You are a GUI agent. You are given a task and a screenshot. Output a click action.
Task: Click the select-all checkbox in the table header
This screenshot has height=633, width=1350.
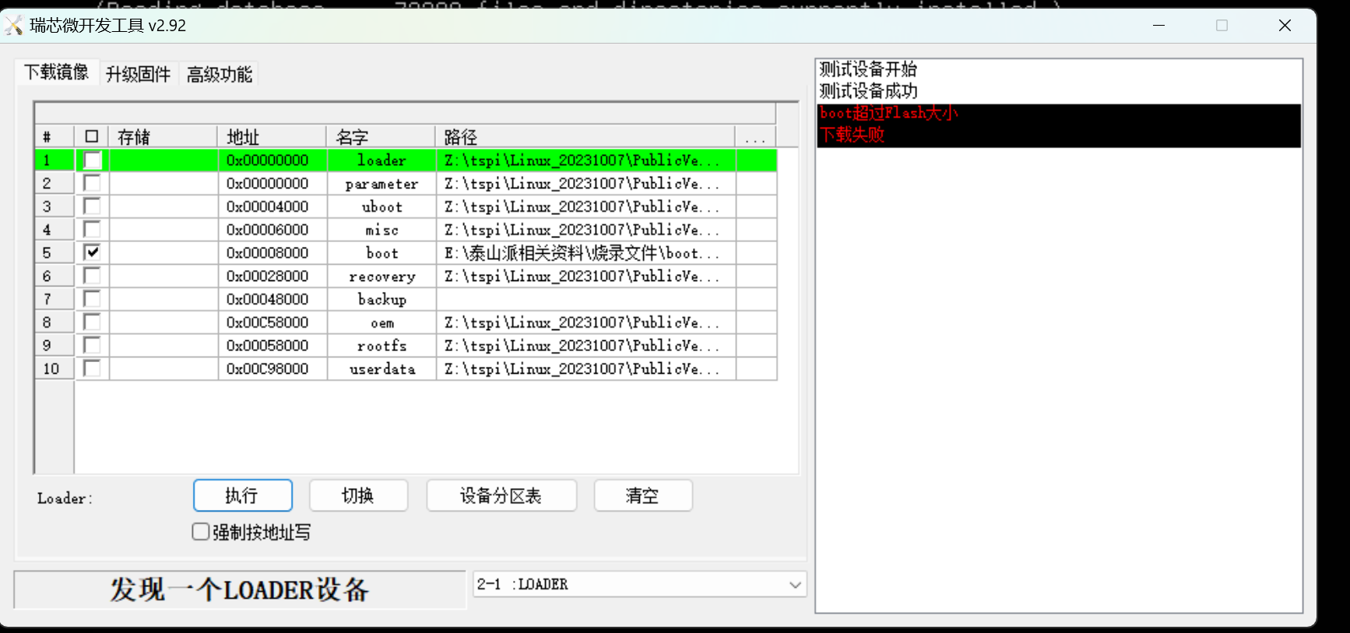click(x=92, y=137)
